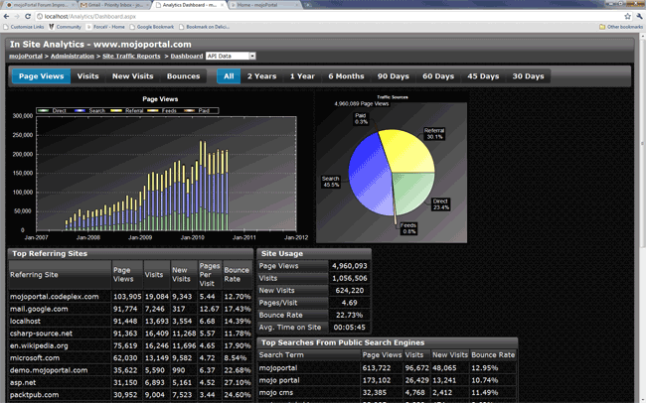Choose the 2 Years time range
This screenshot has height=403, width=646.
tap(261, 75)
